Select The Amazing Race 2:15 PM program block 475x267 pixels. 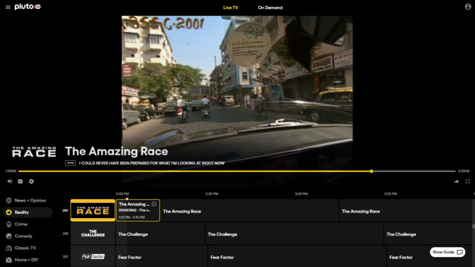coord(249,210)
